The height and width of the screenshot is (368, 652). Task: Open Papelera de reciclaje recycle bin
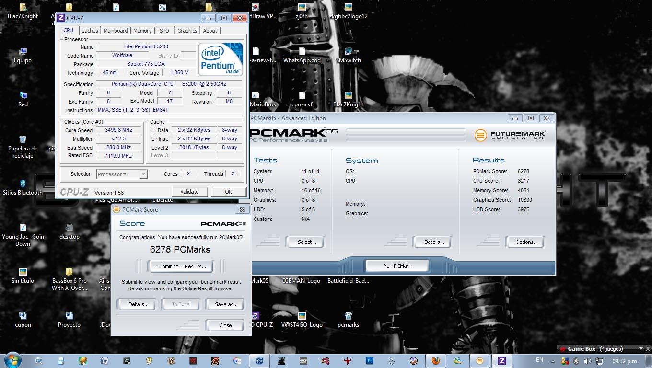point(23,147)
